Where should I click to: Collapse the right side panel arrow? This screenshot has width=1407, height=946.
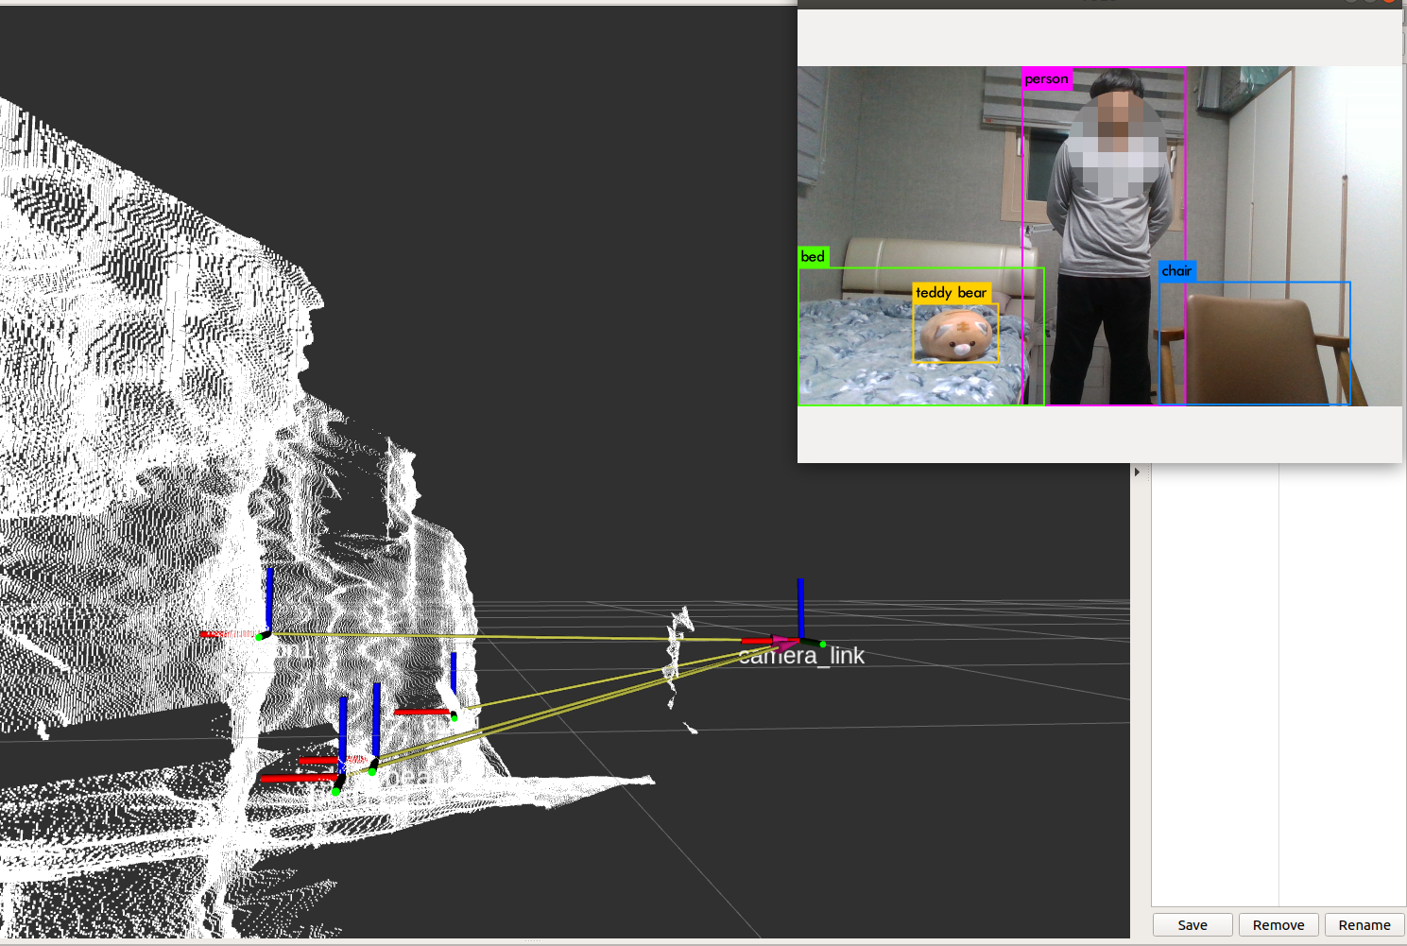point(1137,472)
